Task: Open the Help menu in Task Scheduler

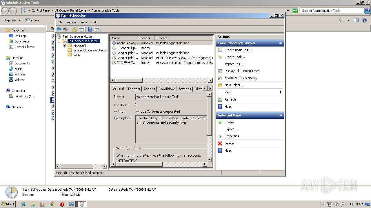Action: [94, 22]
